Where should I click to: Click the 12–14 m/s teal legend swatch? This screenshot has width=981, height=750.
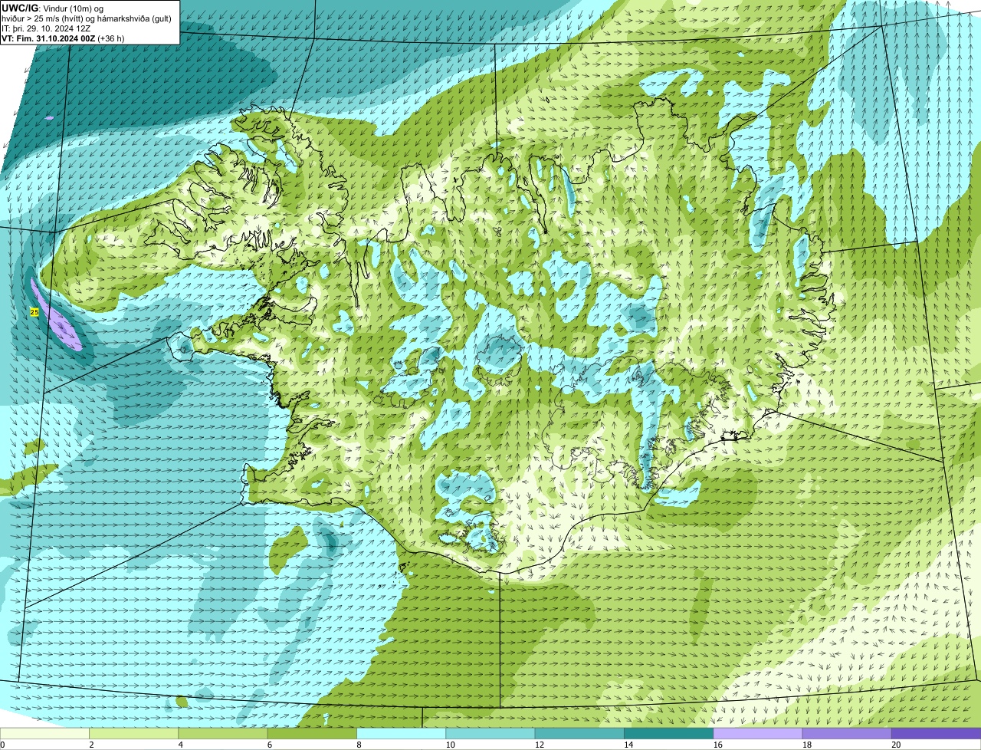tap(579, 734)
